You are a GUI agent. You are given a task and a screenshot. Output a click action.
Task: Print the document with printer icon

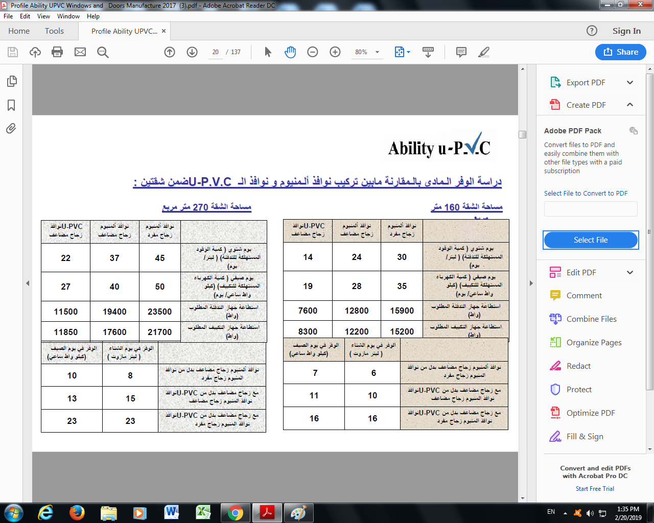tap(57, 52)
